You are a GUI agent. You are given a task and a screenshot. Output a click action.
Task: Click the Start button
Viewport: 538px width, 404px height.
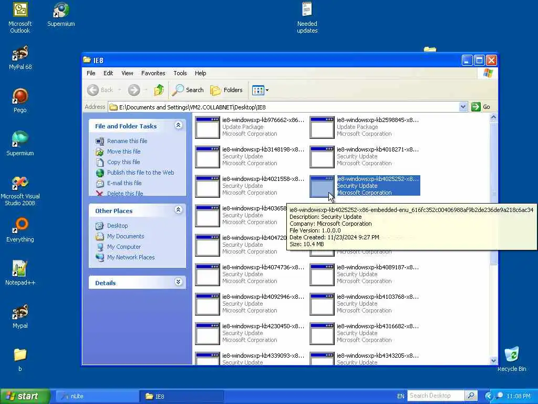(25, 396)
